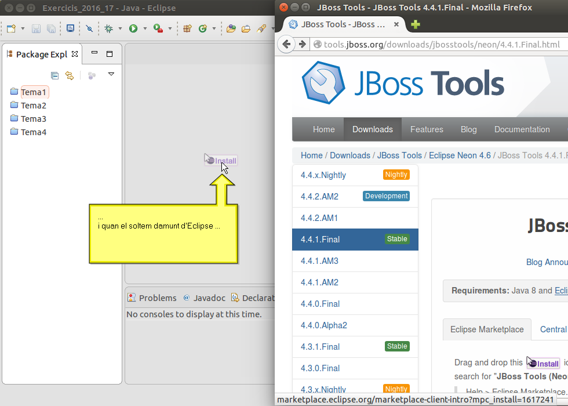
Task: Open a new Firefox tab with plus icon
Action: point(416,24)
